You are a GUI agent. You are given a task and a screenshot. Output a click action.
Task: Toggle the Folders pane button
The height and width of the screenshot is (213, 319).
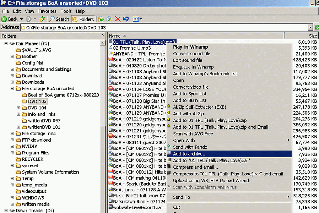pos(83,19)
